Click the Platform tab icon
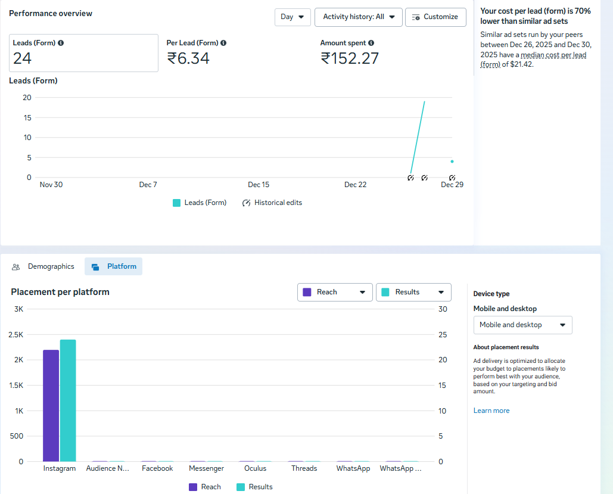 95,267
